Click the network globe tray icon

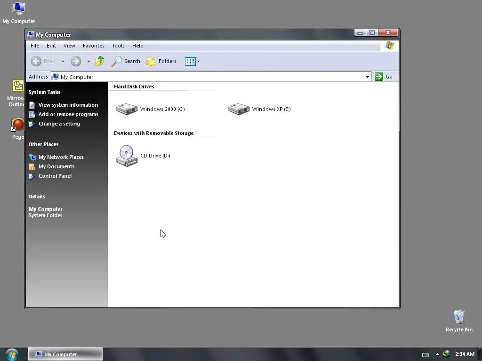tap(447, 354)
